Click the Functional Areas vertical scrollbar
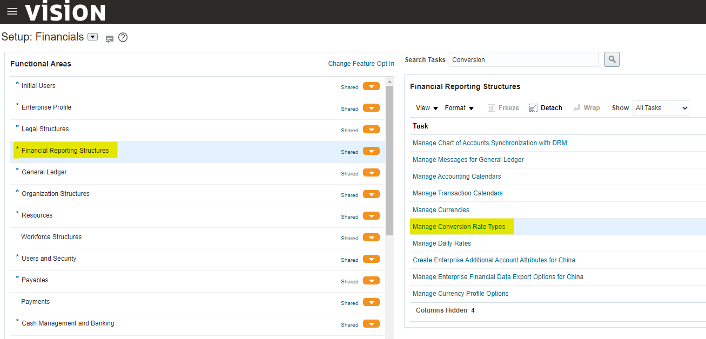The width and height of the screenshot is (706, 339). [389, 162]
